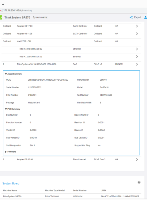147x200 pixels.
Task: Click Bus Number value 6
Action: tap(30, 115)
